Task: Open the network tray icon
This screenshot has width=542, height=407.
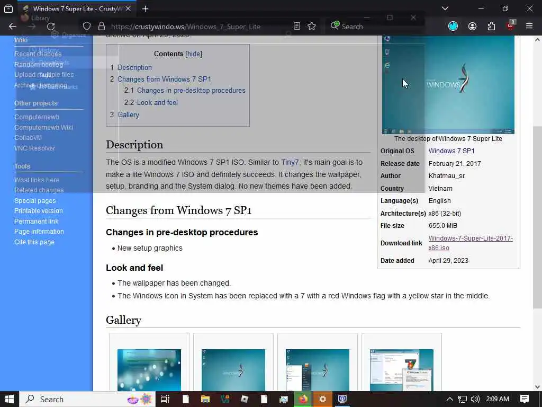Action: [x=463, y=399]
